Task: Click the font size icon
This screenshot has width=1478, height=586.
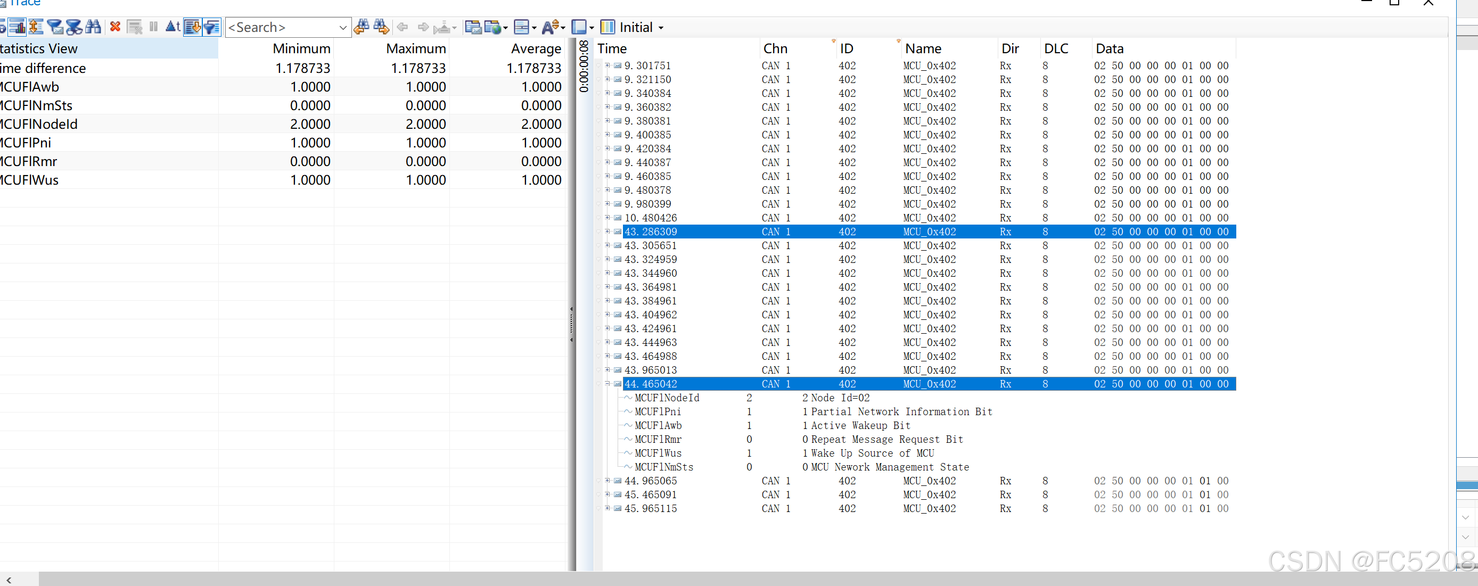Action: coord(549,27)
